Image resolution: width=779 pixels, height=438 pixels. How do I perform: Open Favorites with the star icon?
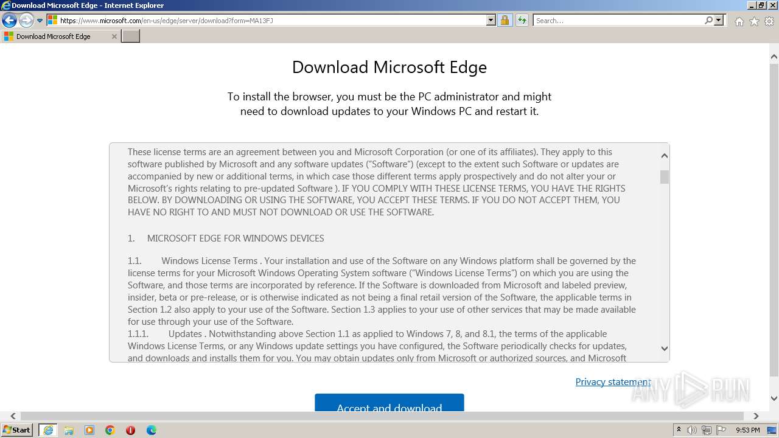pos(754,21)
